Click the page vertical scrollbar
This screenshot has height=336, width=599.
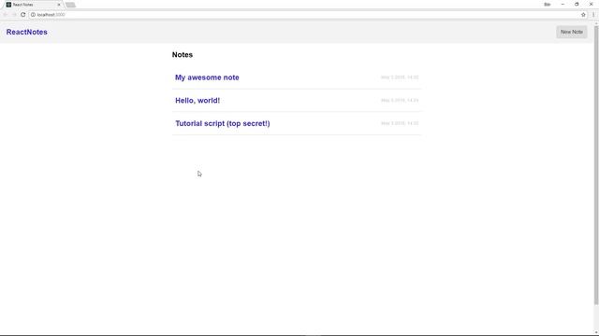pyautogui.click(x=596, y=164)
